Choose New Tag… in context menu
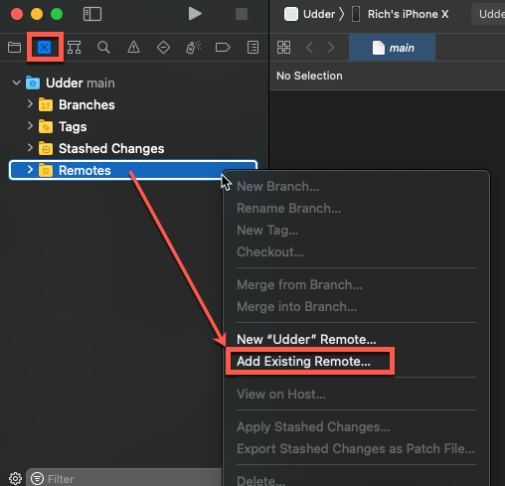Screen dimensions: 505x486 click(x=267, y=231)
